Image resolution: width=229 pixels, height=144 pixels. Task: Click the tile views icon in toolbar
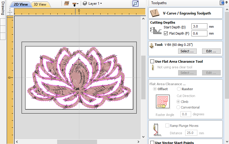click(136, 4)
